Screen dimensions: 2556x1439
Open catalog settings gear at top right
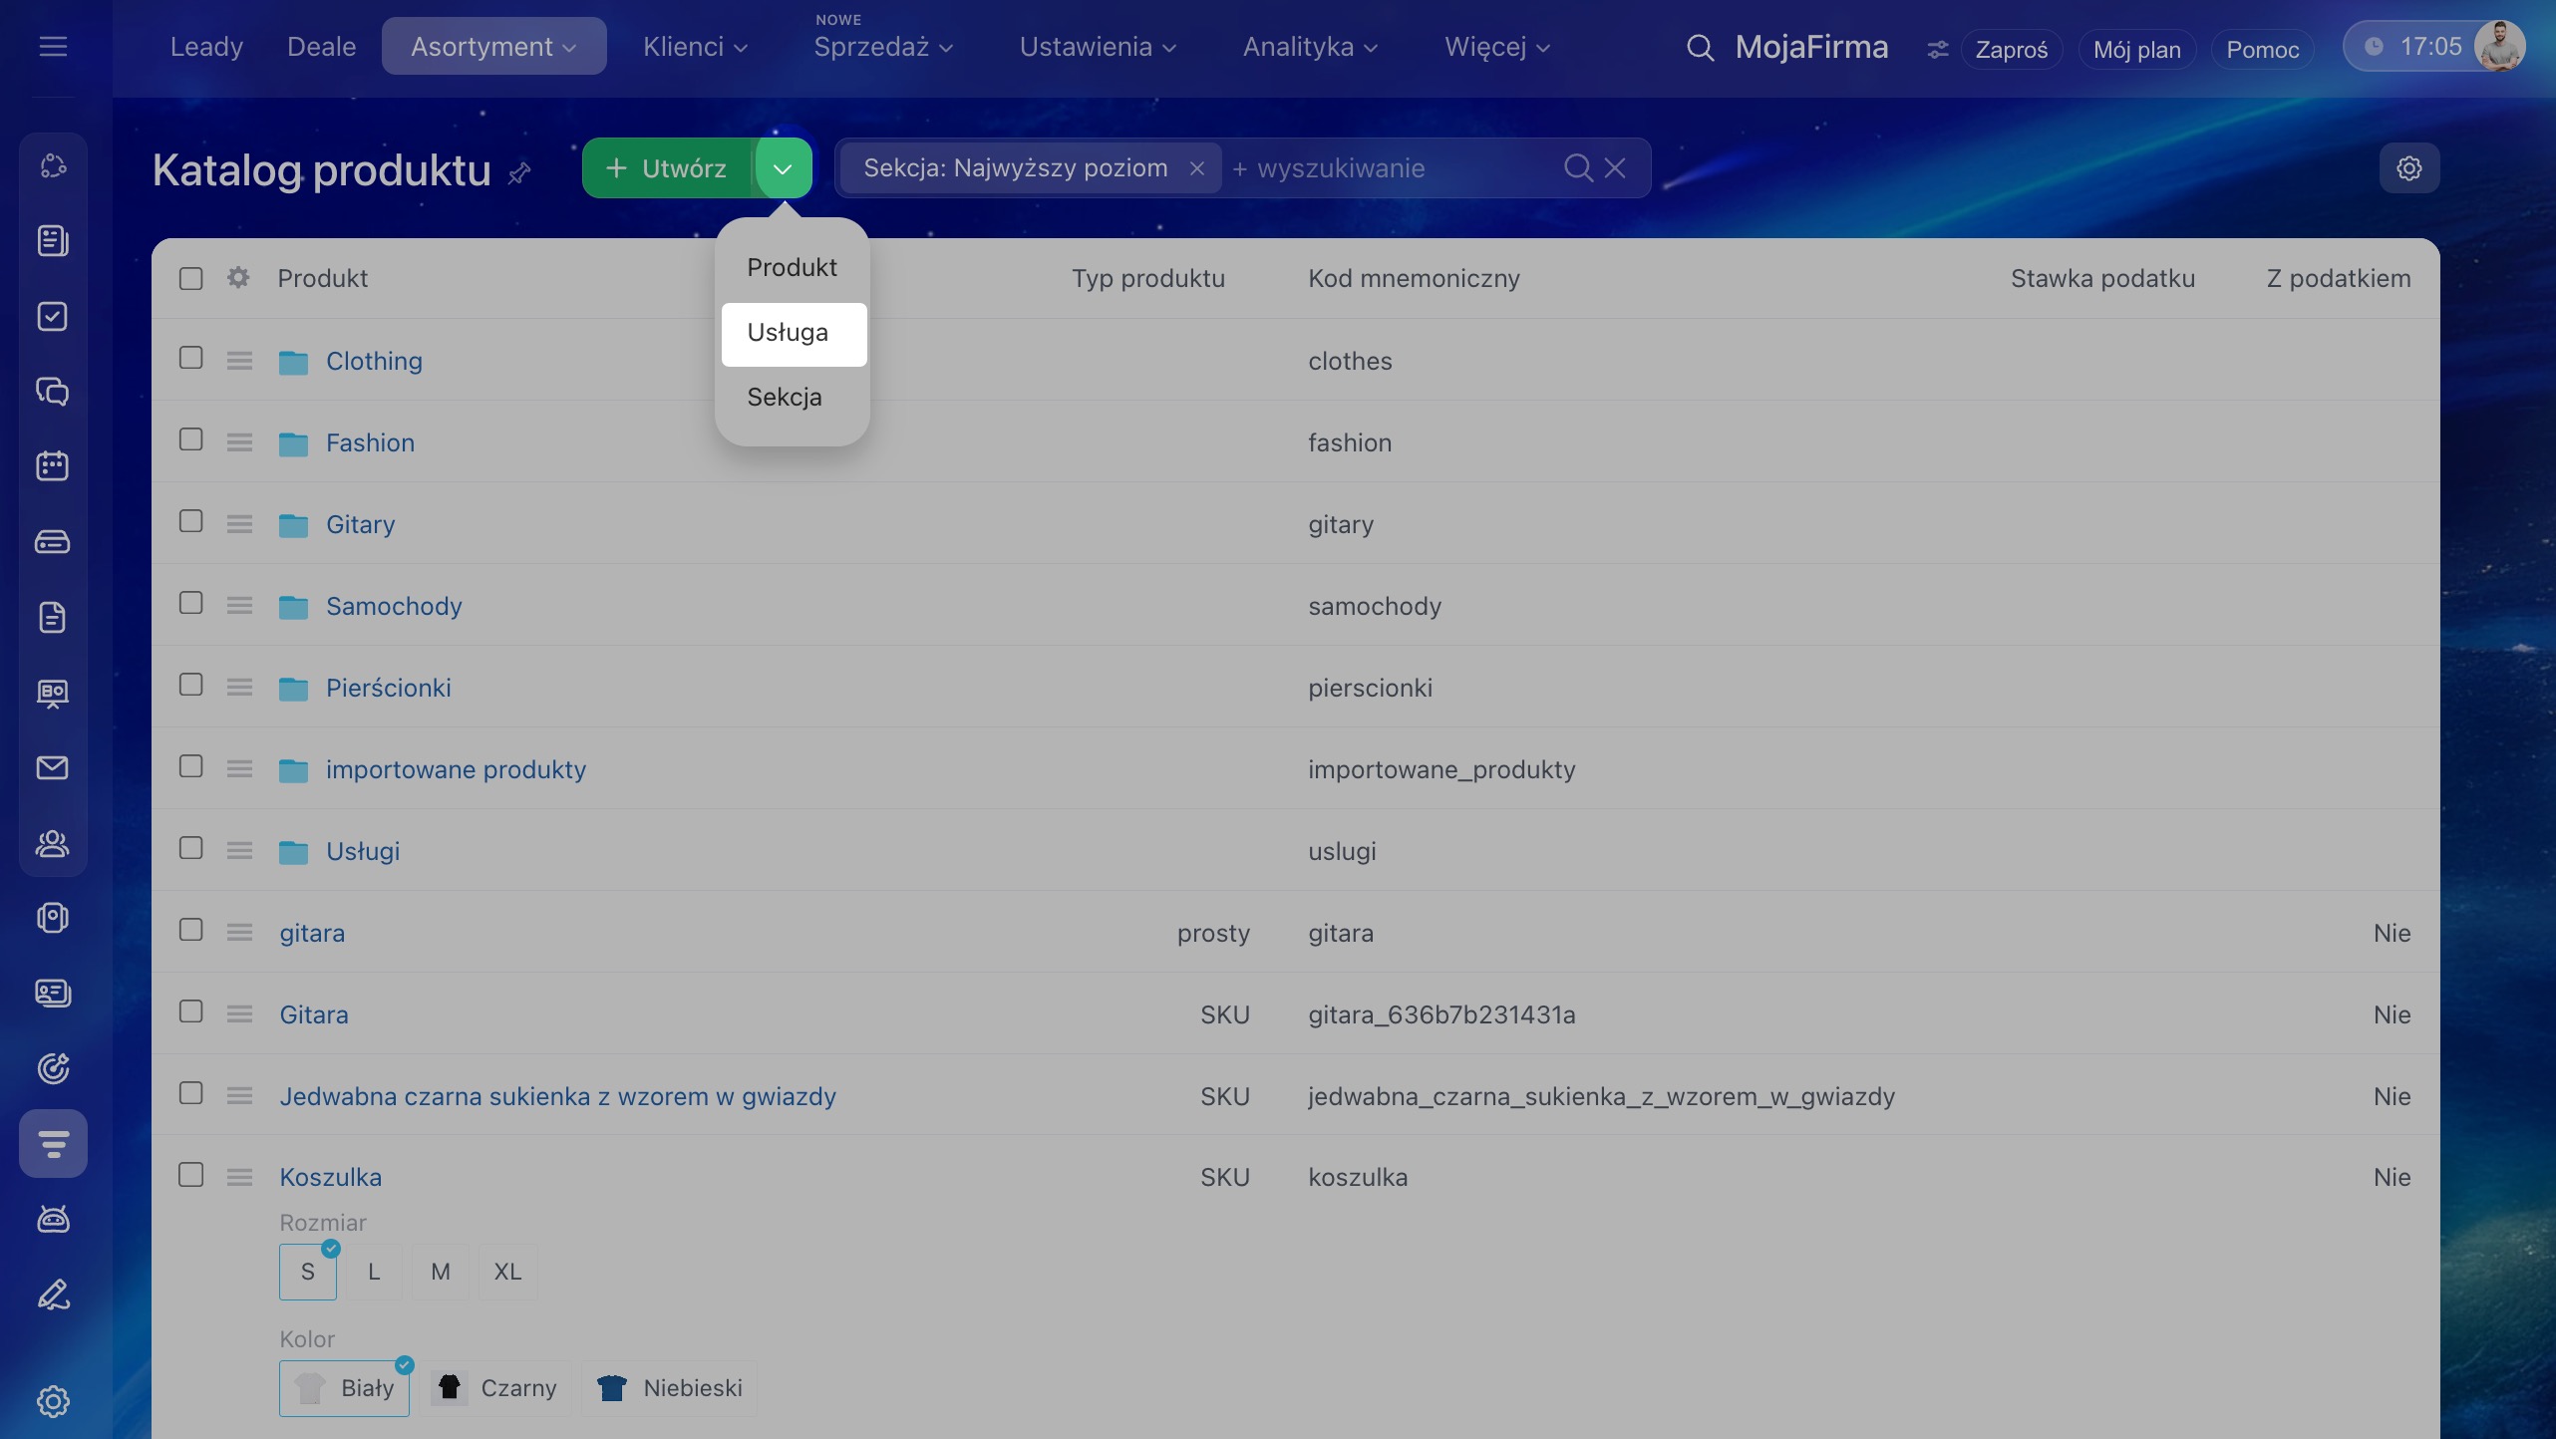click(2408, 168)
